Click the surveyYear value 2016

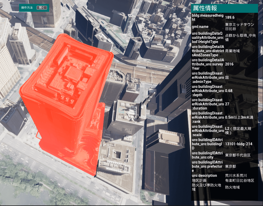click(229, 64)
